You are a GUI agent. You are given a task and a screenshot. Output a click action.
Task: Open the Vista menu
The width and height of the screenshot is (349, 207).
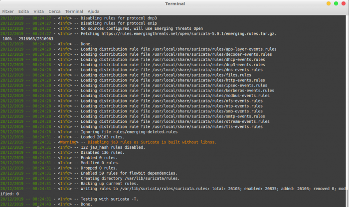click(x=38, y=10)
